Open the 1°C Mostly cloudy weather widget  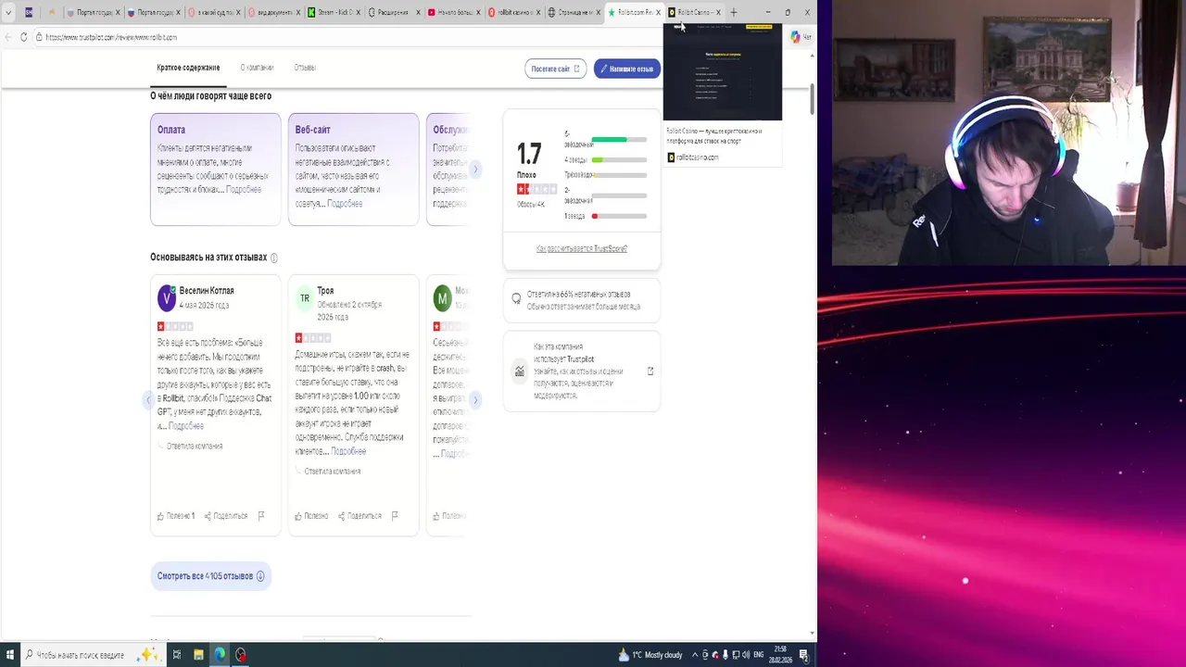click(650, 655)
